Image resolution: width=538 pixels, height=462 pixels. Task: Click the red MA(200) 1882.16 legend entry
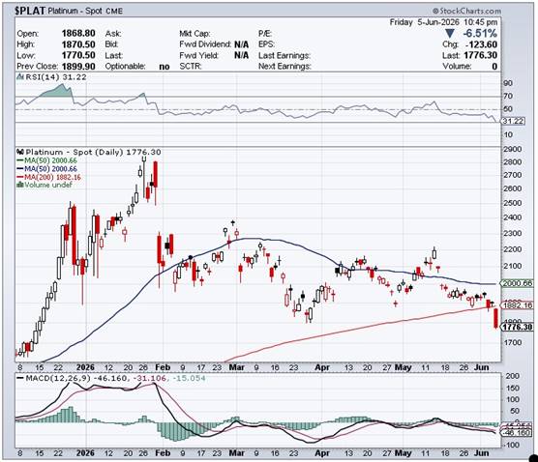click(48, 177)
